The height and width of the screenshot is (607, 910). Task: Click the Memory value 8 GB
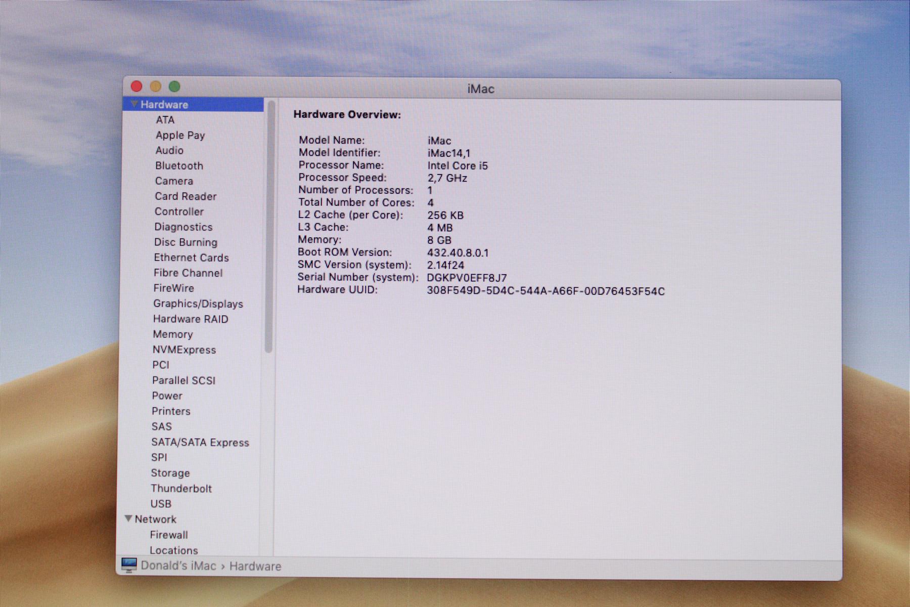coord(439,240)
